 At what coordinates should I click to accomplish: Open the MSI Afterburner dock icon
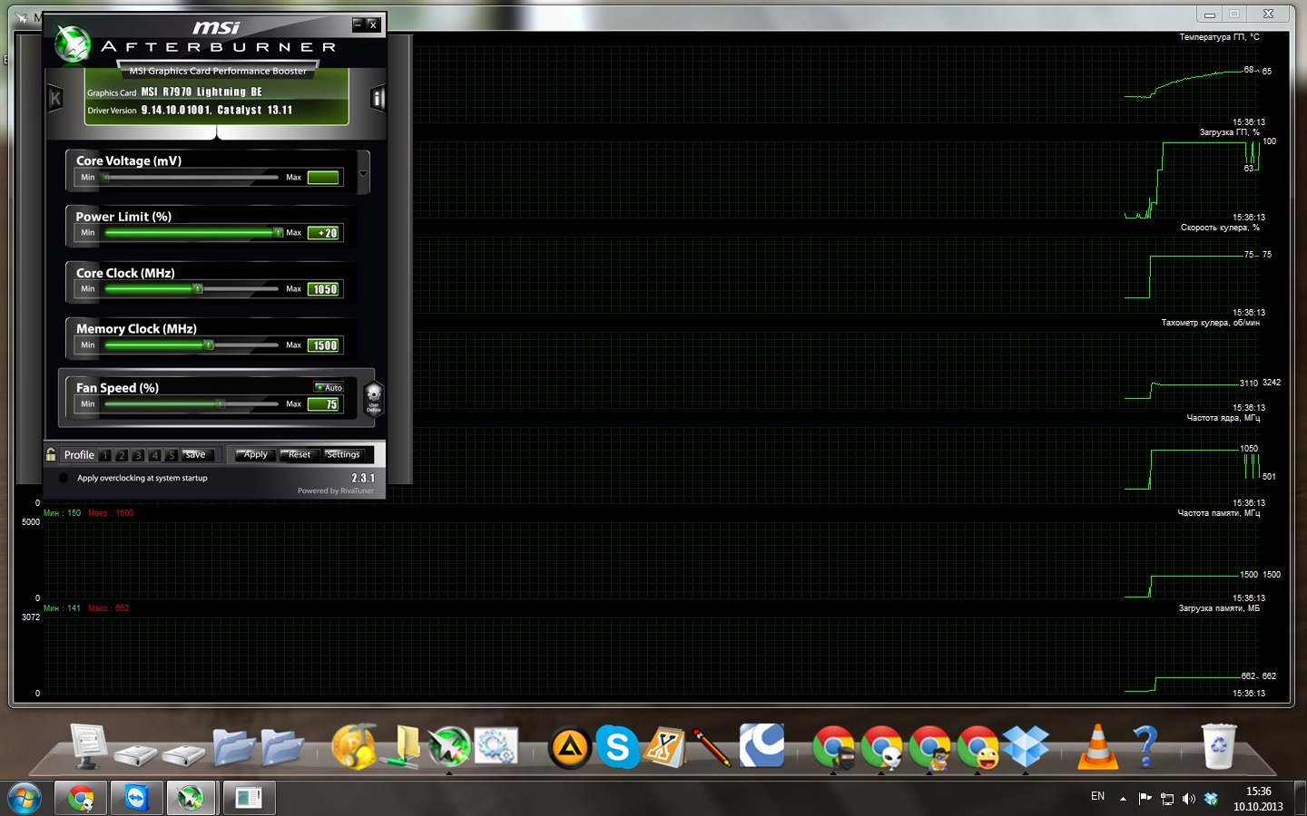(448, 748)
